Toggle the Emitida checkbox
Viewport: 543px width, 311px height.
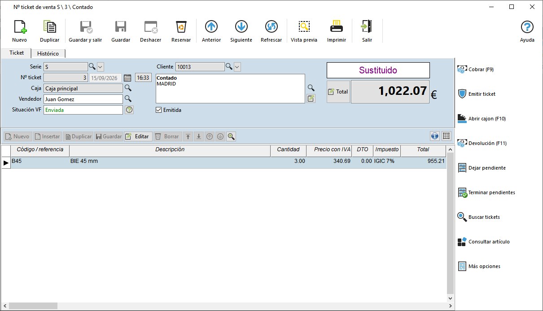(x=159, y=110)
